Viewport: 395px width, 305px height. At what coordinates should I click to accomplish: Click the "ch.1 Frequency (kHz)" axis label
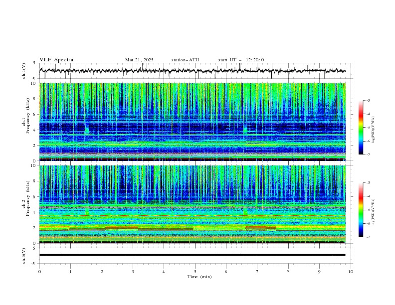tap(26, 116)
